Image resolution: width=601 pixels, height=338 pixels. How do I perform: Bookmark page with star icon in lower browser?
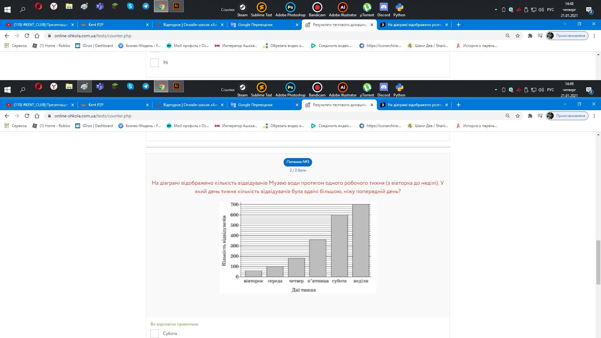tap(518, 116)
